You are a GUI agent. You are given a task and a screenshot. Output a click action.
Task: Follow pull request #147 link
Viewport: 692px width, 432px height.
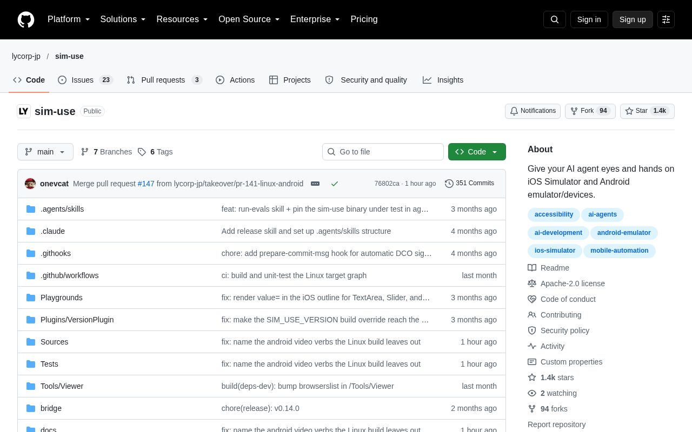pos(146,184)
